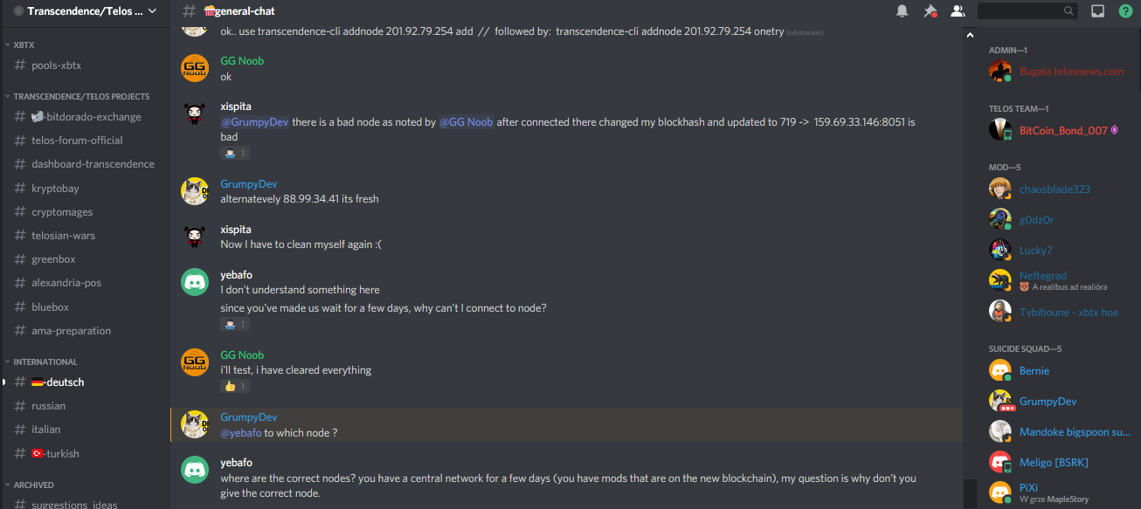Open the help question mark icon
Image resolution: width=1141 pixels, height=509 pixels.
[x=1125, y=11]
